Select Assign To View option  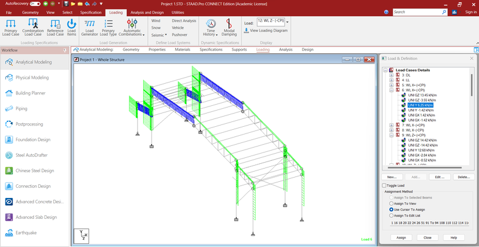391,204
